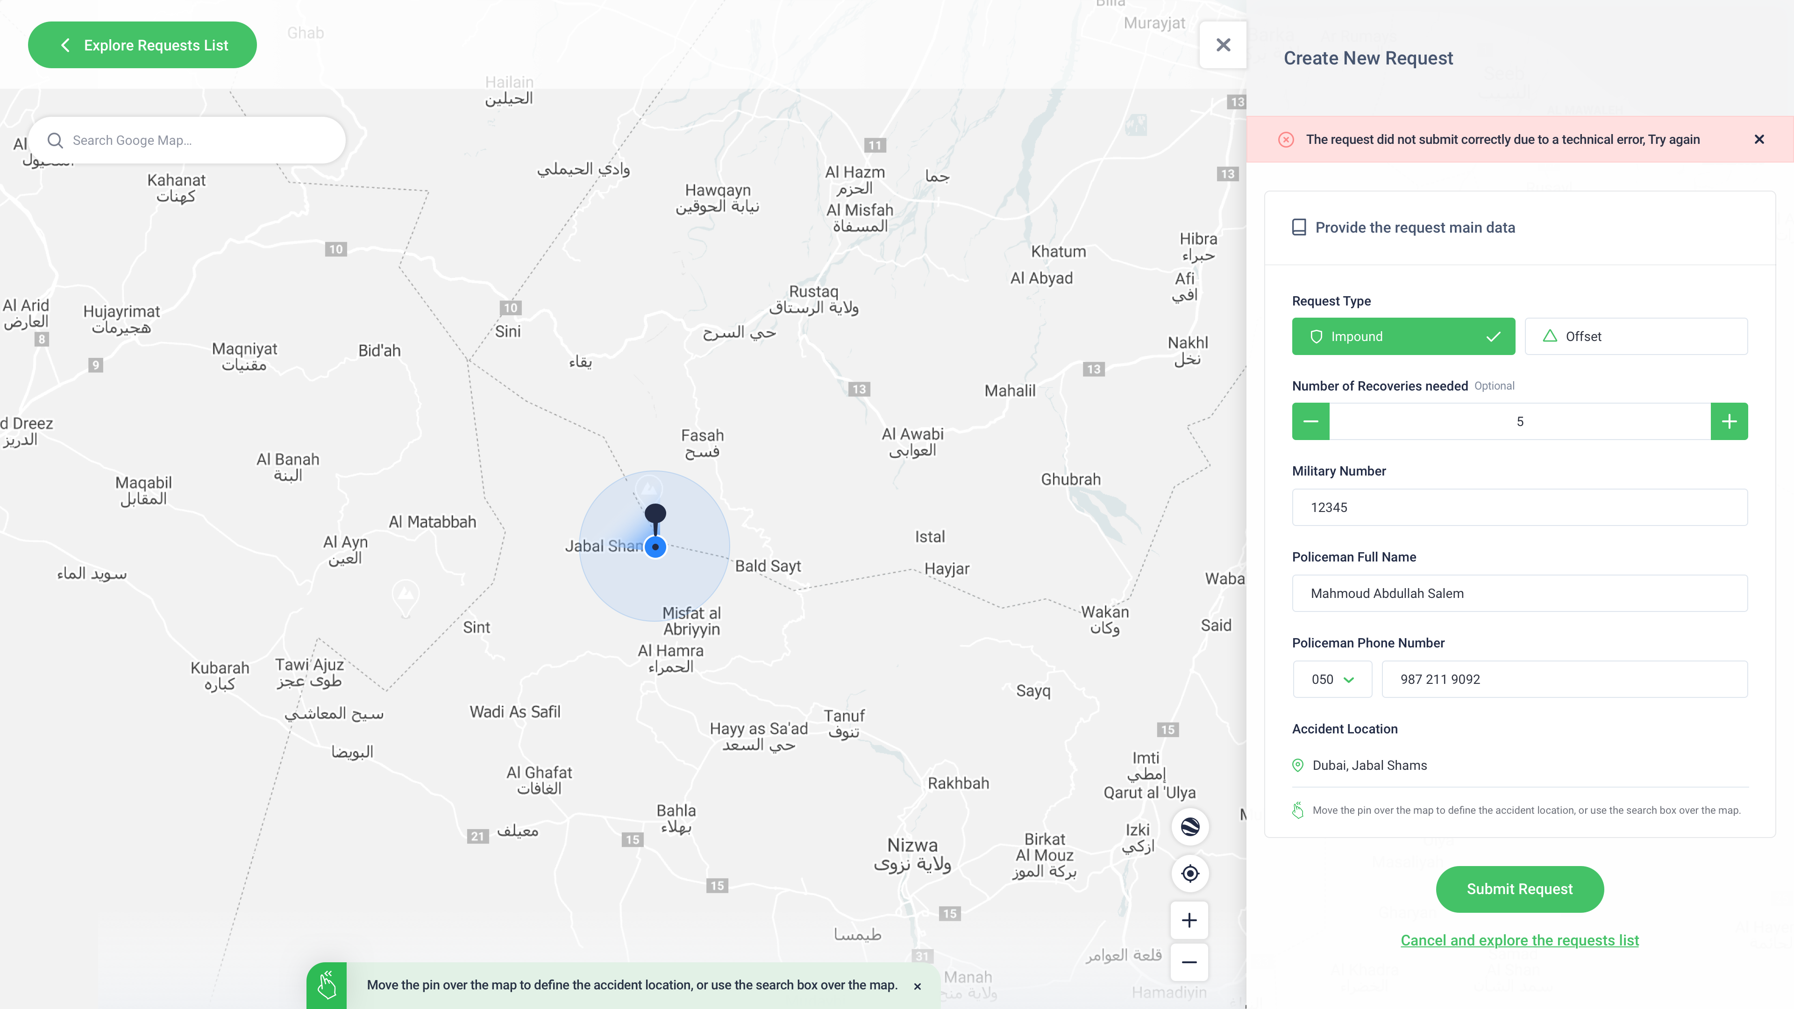Select the Offset request type

coord(1636,336)
